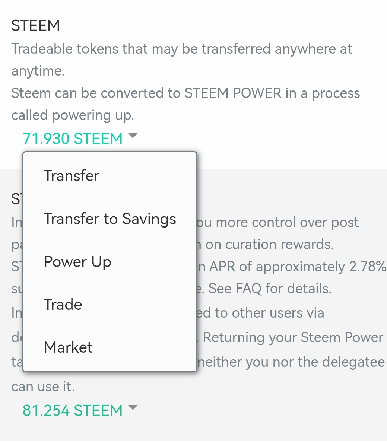The image size is (387, 442).
Task: Open Market from the dropdown list
Action: pyautogui.click(x=68, y=347)
